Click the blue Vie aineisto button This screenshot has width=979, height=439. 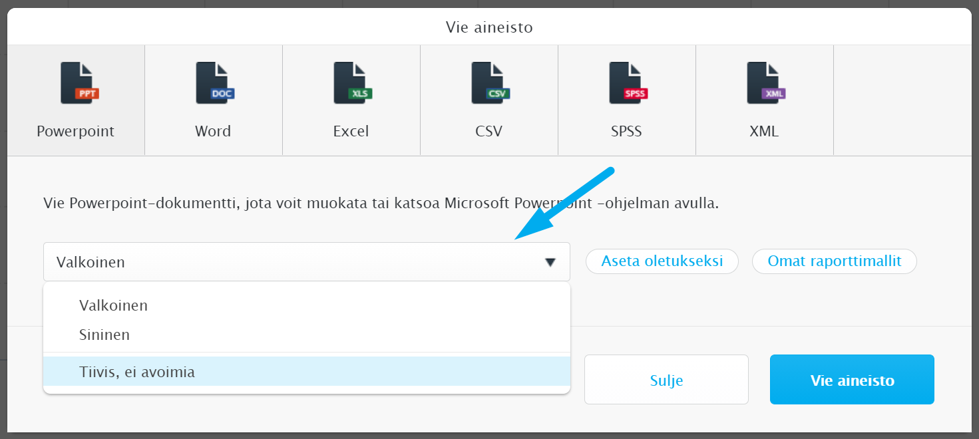[852, 380]
